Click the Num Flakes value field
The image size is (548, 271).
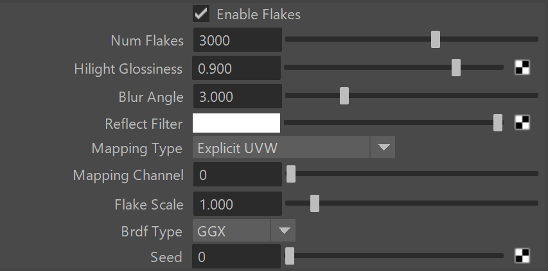click(238, 40)
